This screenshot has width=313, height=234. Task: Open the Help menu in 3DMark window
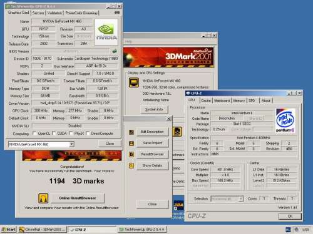128,42
